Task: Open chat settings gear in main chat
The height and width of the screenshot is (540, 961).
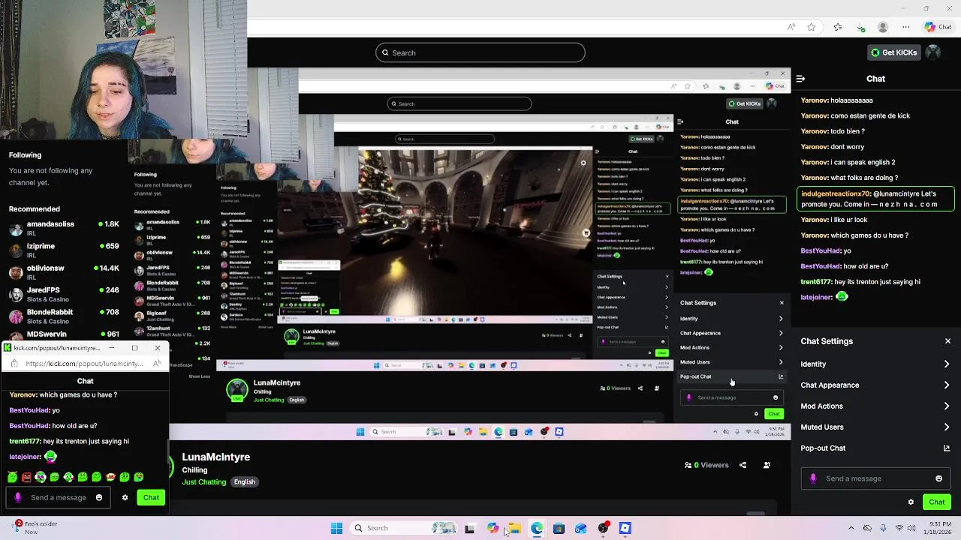Action: point(911,502)
